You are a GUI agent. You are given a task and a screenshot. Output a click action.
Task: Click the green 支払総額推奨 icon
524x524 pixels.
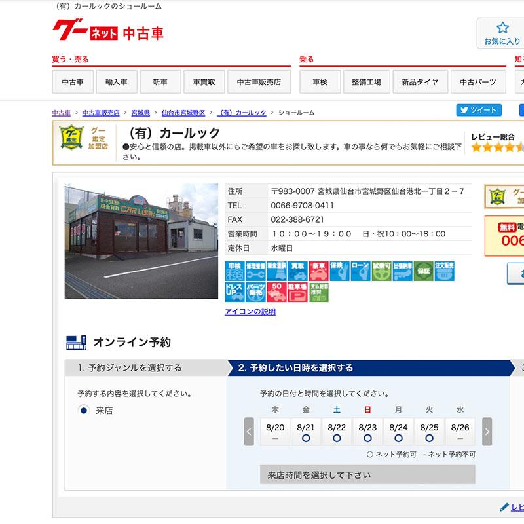[x=319, y=292]
